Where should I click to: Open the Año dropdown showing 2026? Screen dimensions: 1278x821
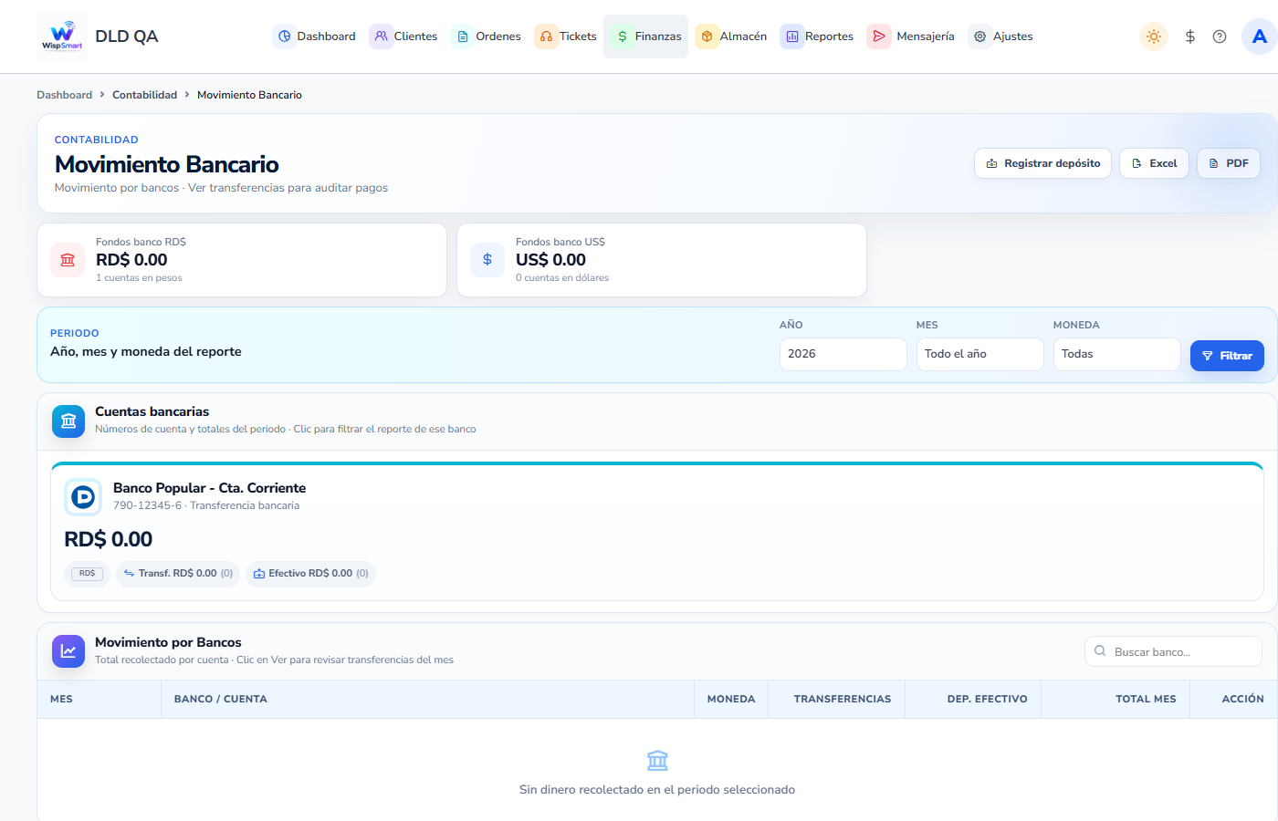click(843, 354)
